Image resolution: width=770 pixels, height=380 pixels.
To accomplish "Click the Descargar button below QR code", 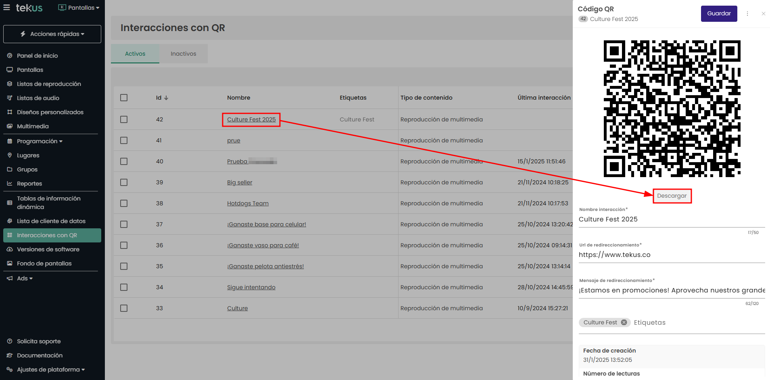I will [x=672, y=196].
